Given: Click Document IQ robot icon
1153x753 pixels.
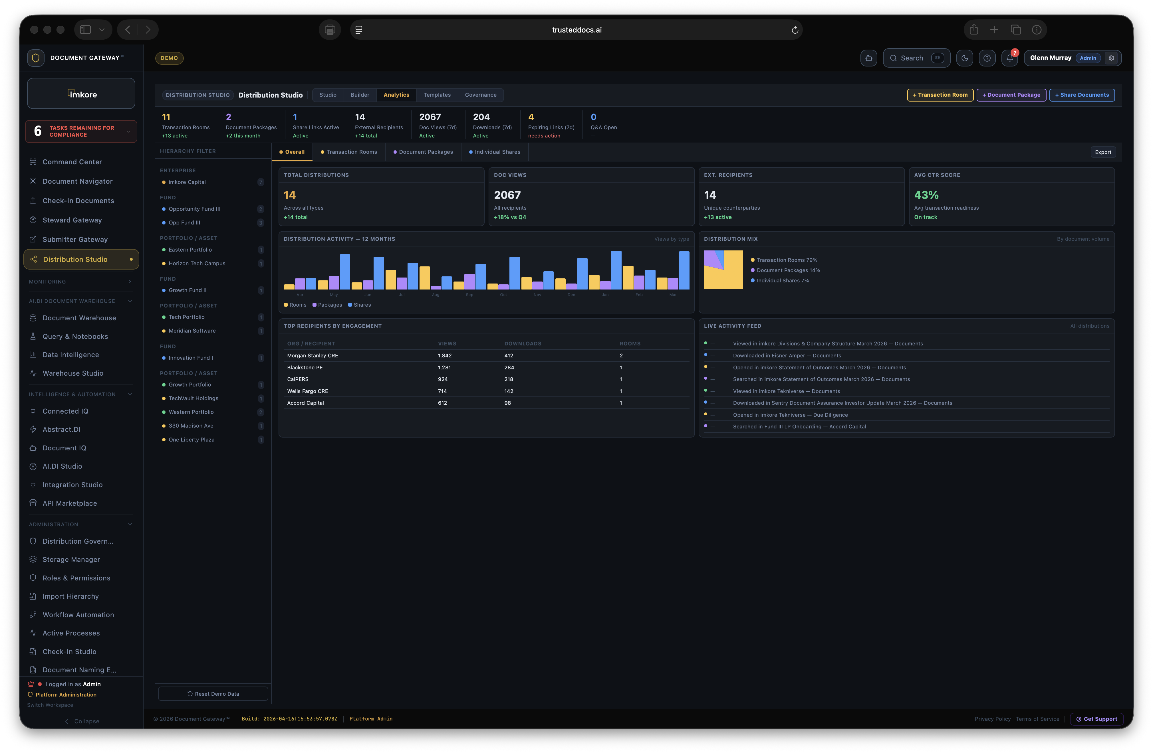Looking at the screenshot, I should pos(33,448).
